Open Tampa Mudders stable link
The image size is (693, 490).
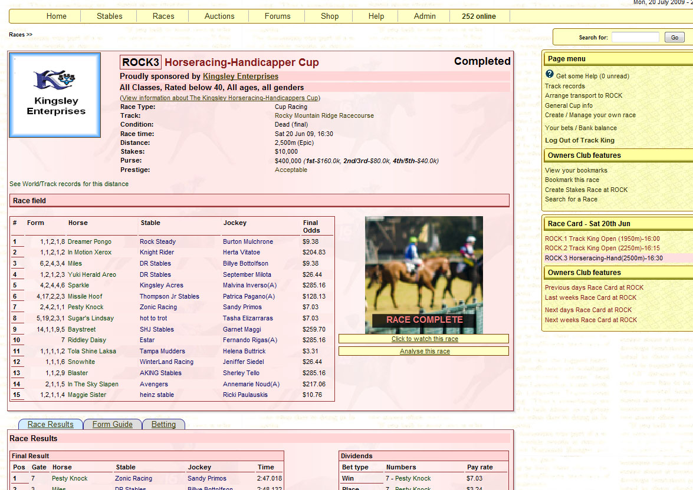tap(162, 351)
